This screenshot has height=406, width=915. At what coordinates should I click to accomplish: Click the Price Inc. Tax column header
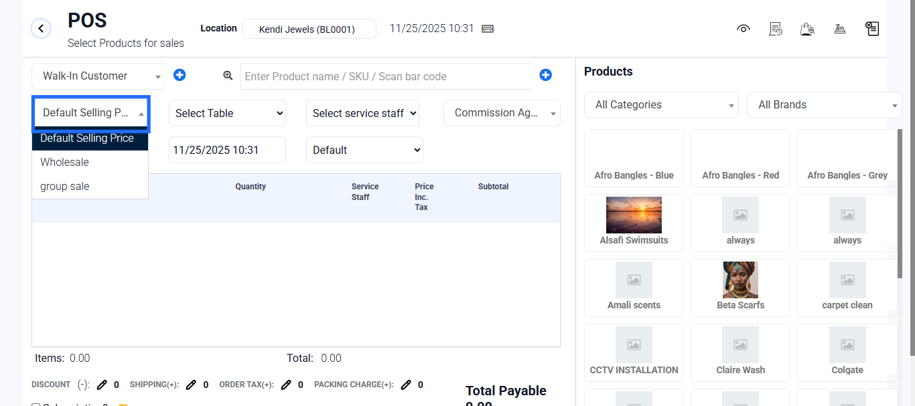point(424,197)
